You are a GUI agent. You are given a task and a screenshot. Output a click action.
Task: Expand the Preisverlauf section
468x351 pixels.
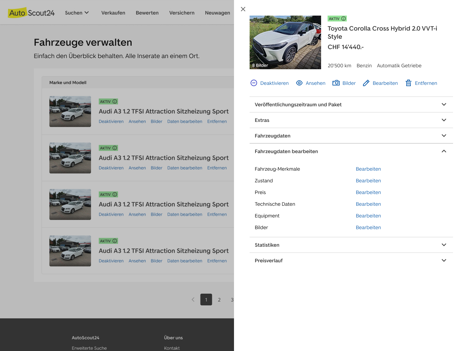pyautogui.click(x=351, y=260)
